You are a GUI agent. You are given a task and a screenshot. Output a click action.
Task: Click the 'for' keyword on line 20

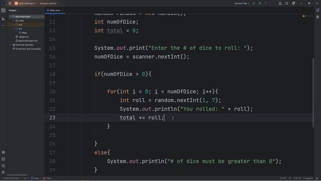pyautogui.click(x=111, y=92)
